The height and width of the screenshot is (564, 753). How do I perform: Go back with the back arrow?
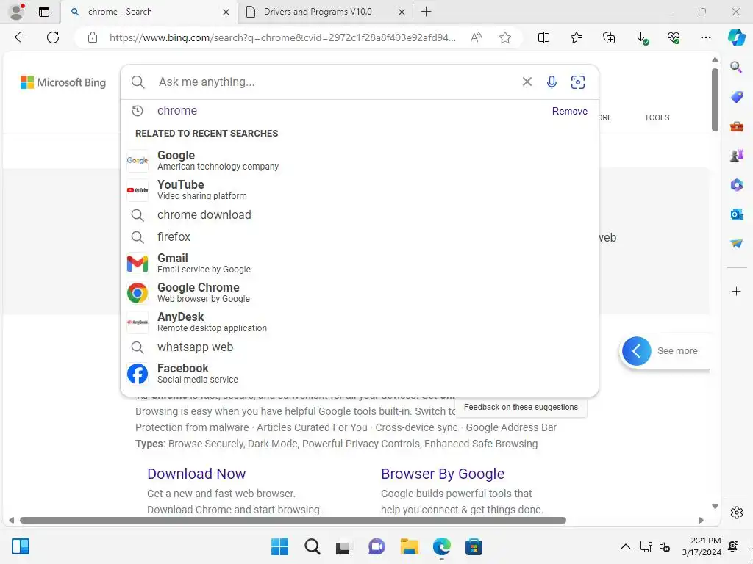coord(20,37)
